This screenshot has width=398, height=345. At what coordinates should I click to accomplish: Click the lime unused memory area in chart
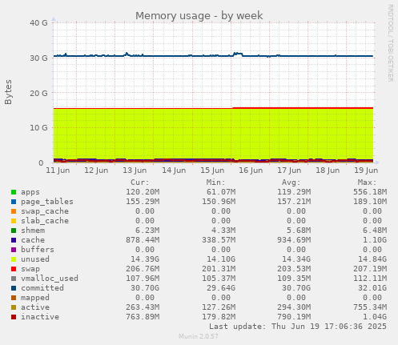coord(213,134)
